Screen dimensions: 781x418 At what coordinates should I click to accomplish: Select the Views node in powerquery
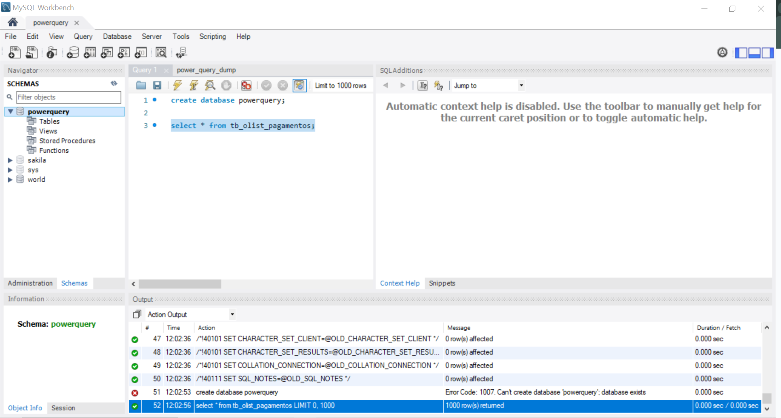[x=48, y=131]
